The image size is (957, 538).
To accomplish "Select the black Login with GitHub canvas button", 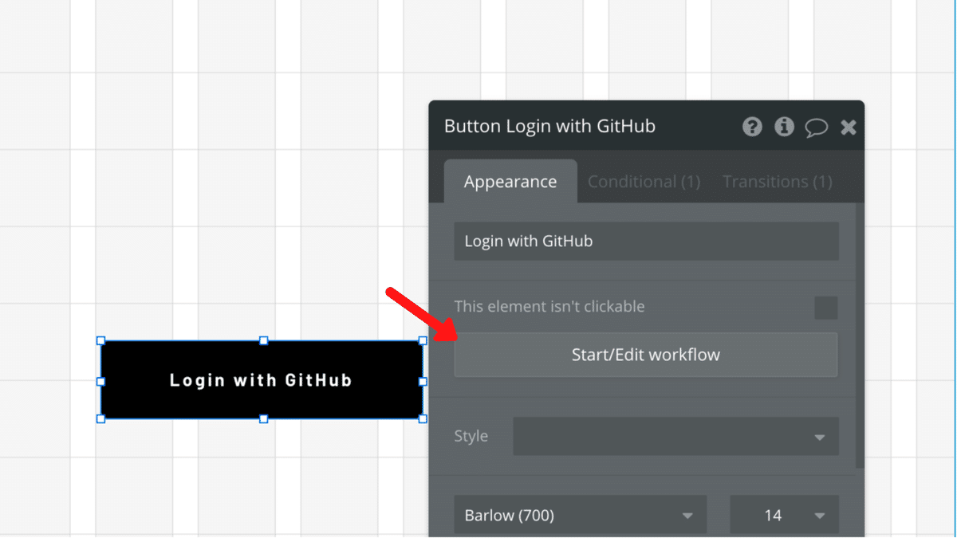I will point(262,380).
